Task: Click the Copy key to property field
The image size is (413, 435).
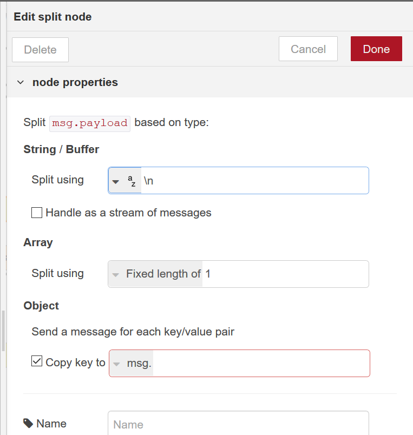Action: coord(261,364)
